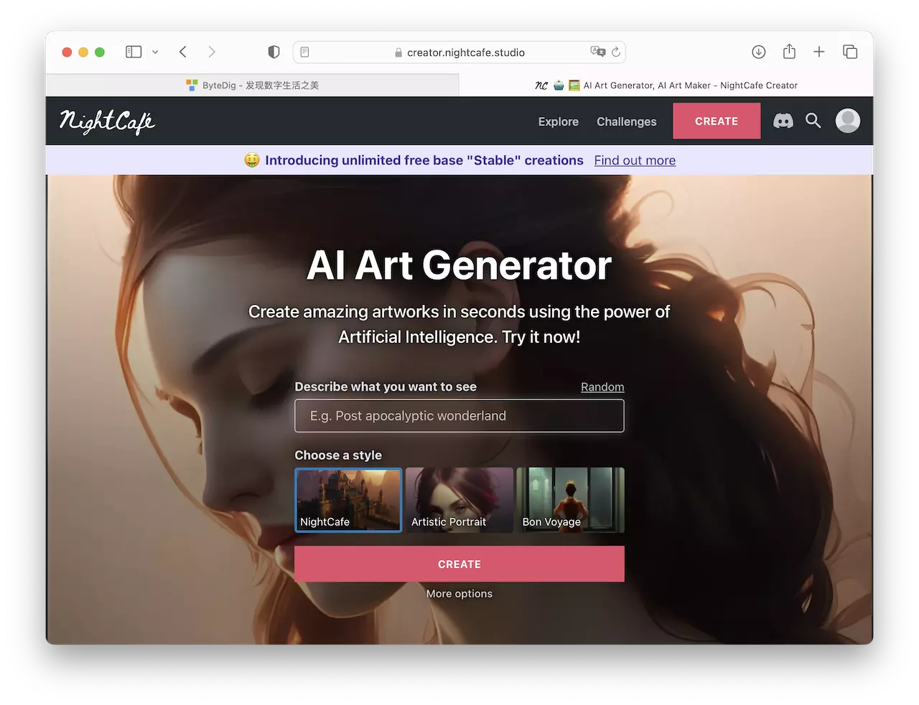Reload the page with the refresh icon
This screenshot has height=705, width=919.
616,52
